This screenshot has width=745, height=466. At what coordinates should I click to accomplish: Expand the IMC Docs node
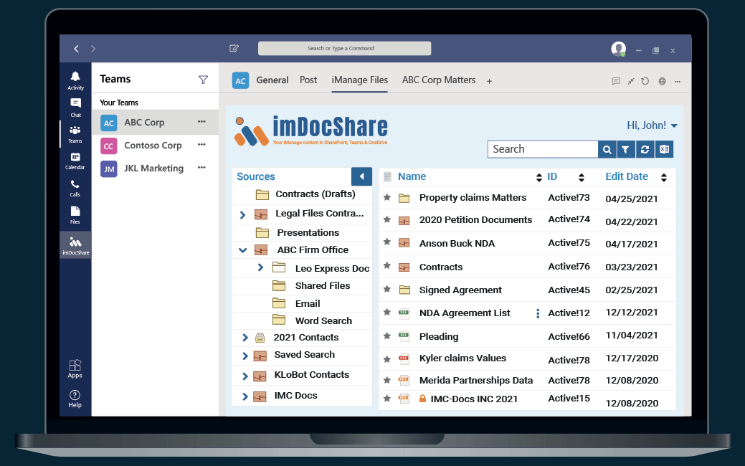pos(245,396)
